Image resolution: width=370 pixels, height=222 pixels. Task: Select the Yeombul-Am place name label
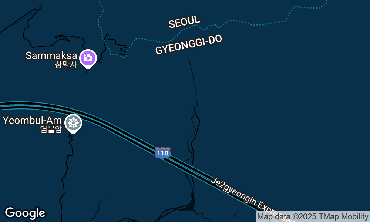click(32, 120)
